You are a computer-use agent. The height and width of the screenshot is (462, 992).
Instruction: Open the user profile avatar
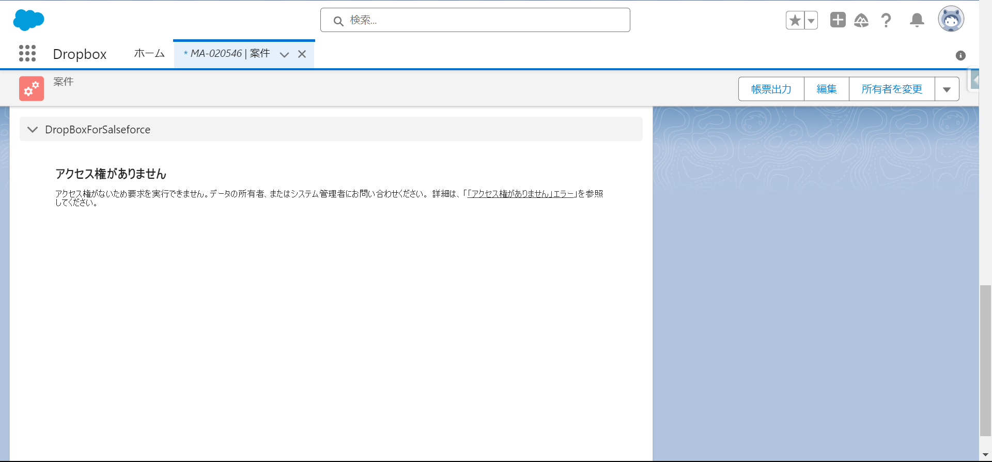point(951,20)
